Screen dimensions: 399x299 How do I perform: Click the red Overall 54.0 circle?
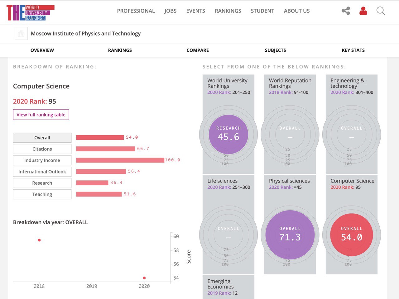352,235
